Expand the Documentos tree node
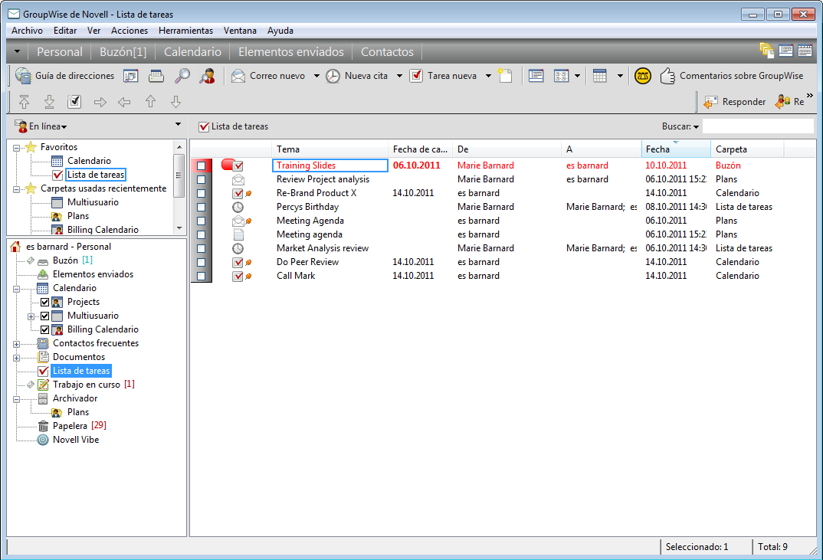The height and width of the screenshot is (560, 823). coord(16,358)
